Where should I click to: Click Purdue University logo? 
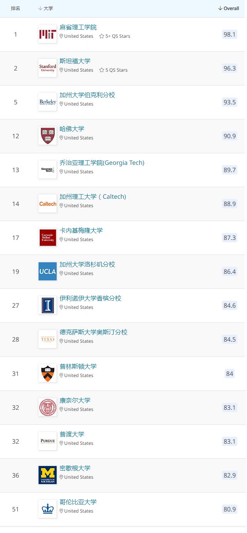pos(47,441)
